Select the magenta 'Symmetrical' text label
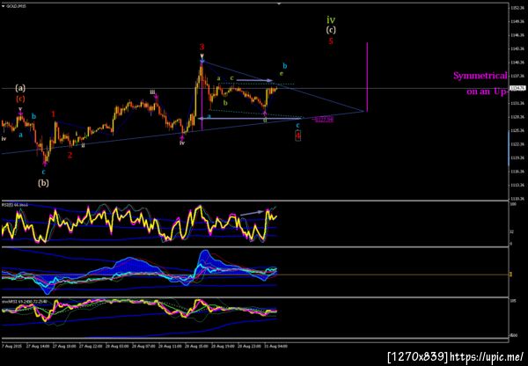Viewport: 528px width, 366px height. coord(480,76)
